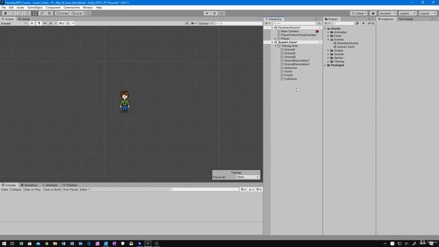439x247 pixels.
Task: Expand the Packages folder
Action: point(325,65)
